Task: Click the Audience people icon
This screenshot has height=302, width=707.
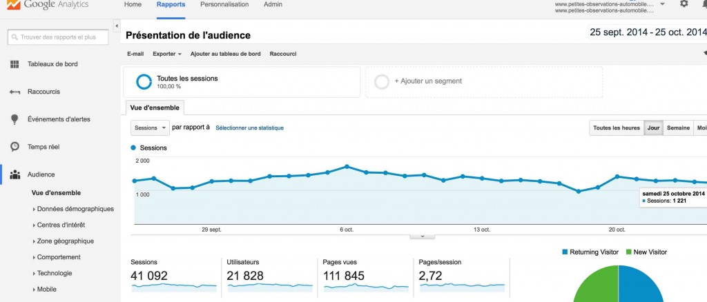Action: [14, 174]
